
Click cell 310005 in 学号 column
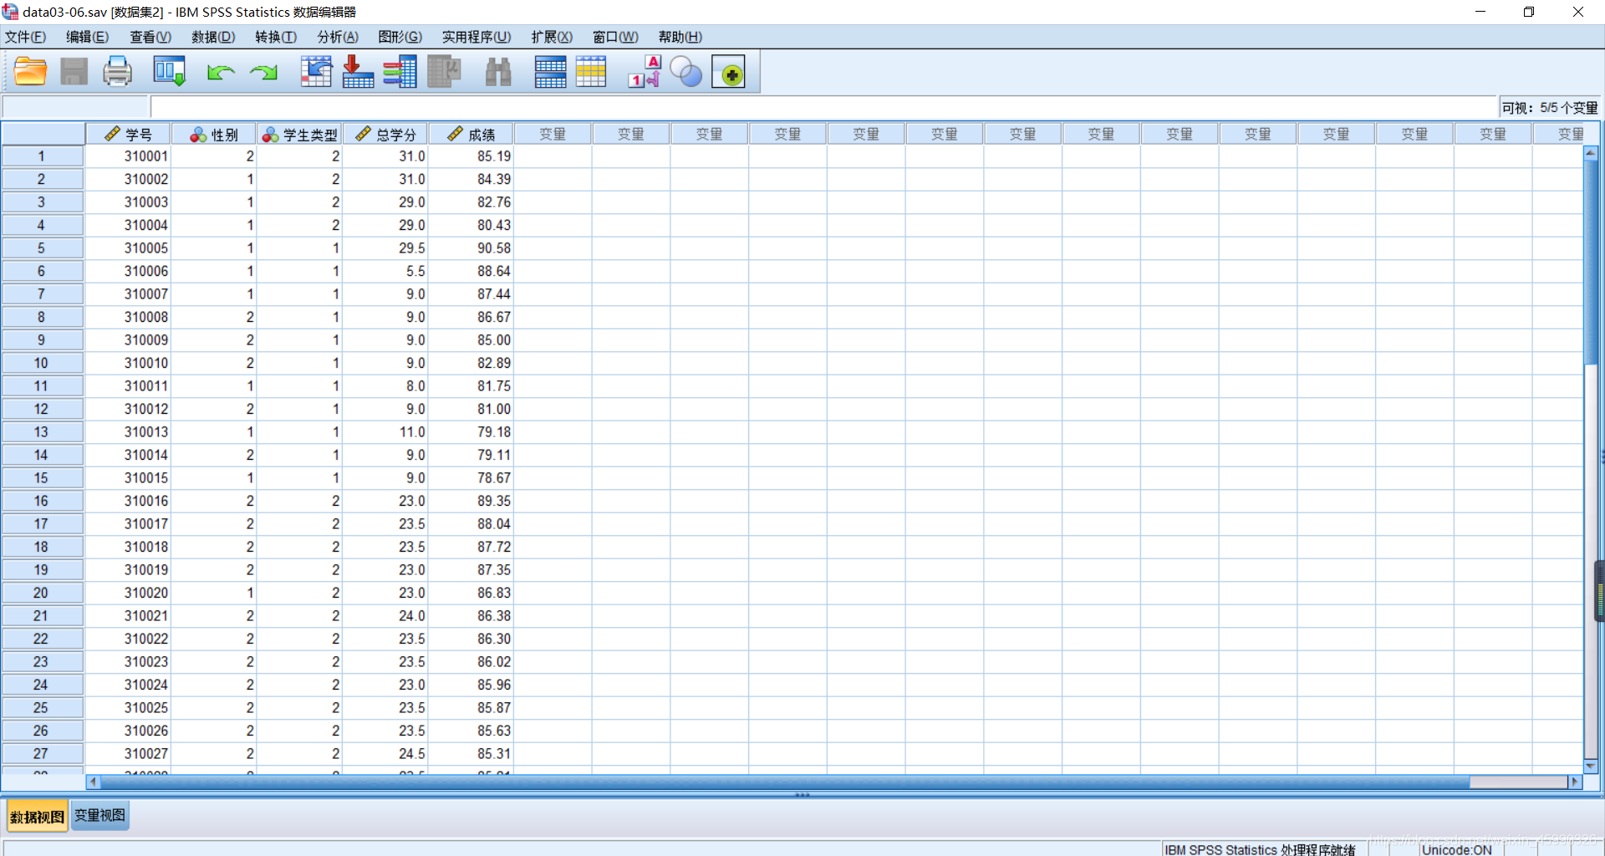(x=129, y=248)
